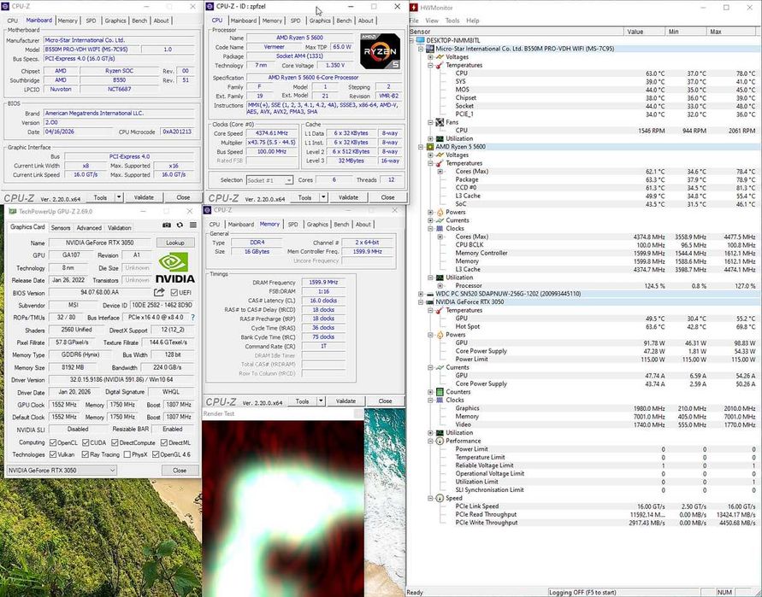Image resolution: width=762 pixels, height=597 pixels.
Task: Click the Value column header in HWMonitor
Action: click(x=644, y=32)
